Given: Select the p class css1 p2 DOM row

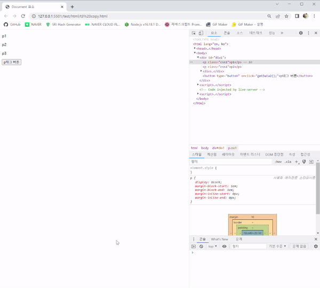Looking at the screenshot, I should 255,67.
